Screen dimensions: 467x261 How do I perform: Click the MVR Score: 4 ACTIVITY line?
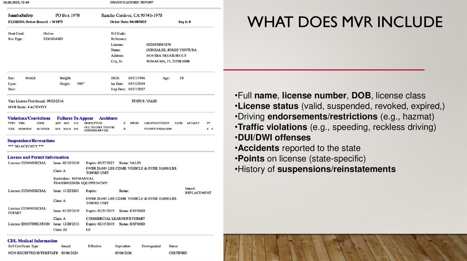click(27, 107)
